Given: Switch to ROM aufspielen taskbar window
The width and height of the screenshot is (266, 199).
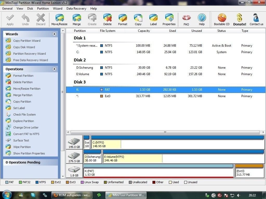Looking at the screenshot, I should coord(72,195).
